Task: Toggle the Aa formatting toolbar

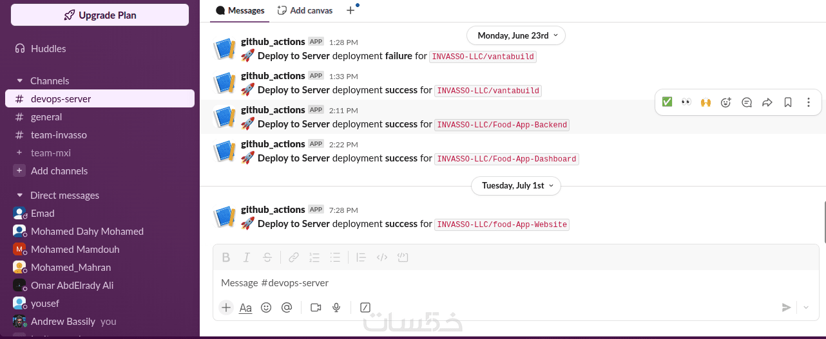Action: pyautogui.click(x=245, y=307)
